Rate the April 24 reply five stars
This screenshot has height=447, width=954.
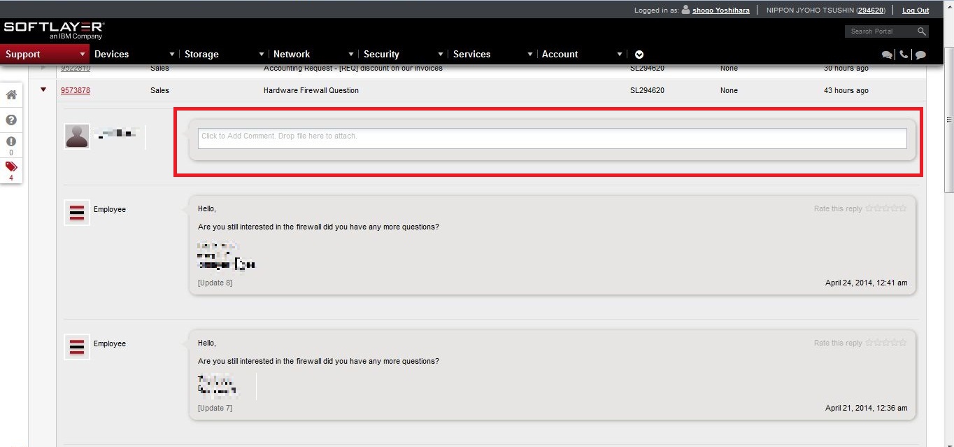903,208
